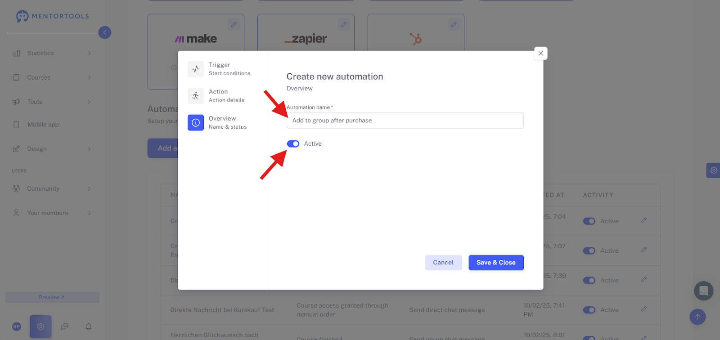Screen dimensions: 720x340
Task: Click the settings gear button at bottom left
Action: pos(40,327)
